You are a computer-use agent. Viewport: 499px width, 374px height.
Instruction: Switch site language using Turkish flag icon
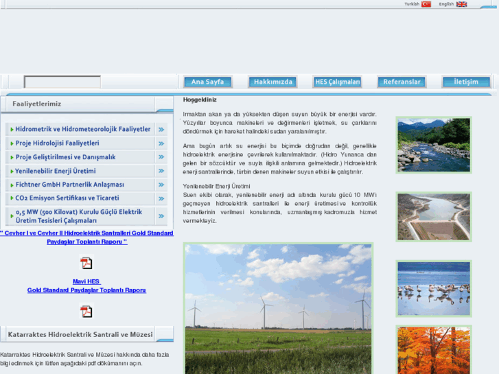click(x=426, y=4)
